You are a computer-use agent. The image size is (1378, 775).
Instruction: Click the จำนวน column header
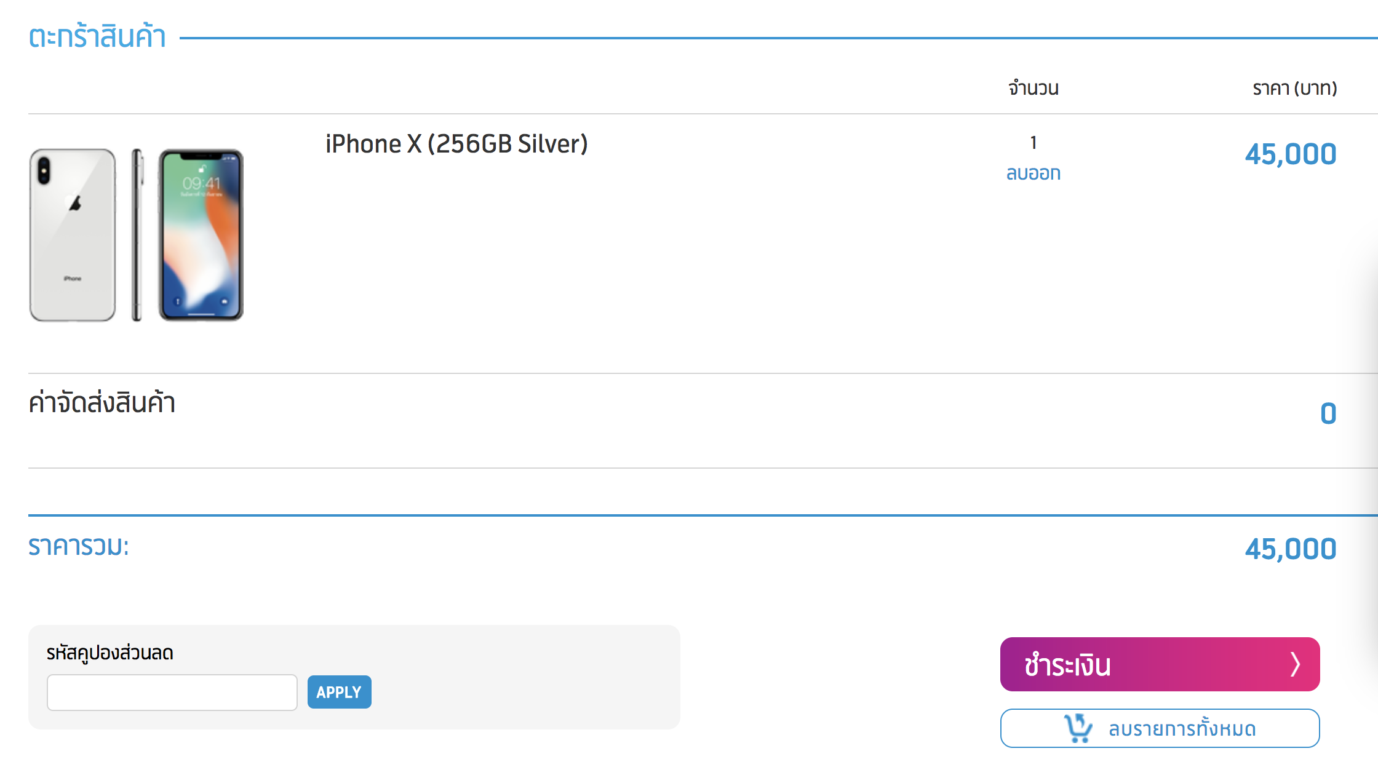click(1033, 89)
